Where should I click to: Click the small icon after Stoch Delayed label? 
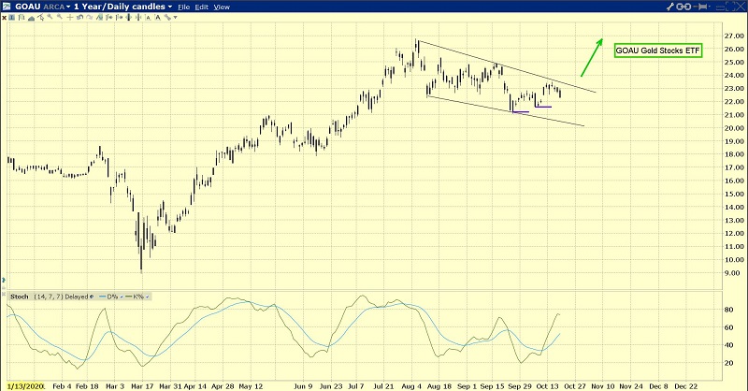(89, 296)
